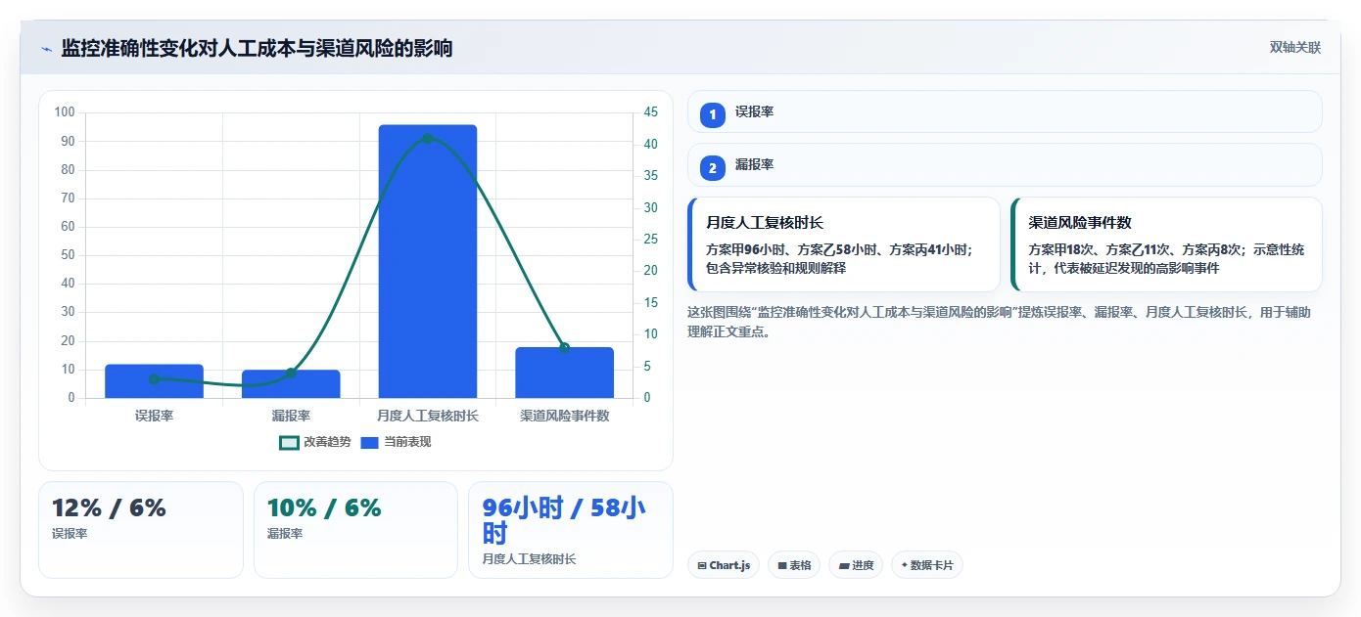Click the 表格 tag
The height and width of the screenshot is (617, 1361).
[x=794, y=565]
